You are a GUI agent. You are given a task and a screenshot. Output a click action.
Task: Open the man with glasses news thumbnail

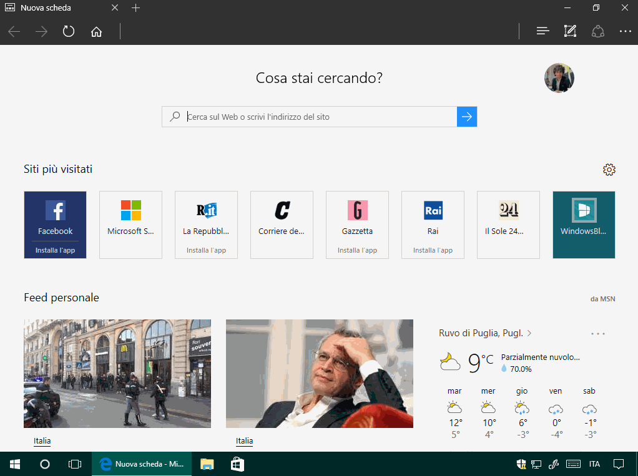coord(320,374)
